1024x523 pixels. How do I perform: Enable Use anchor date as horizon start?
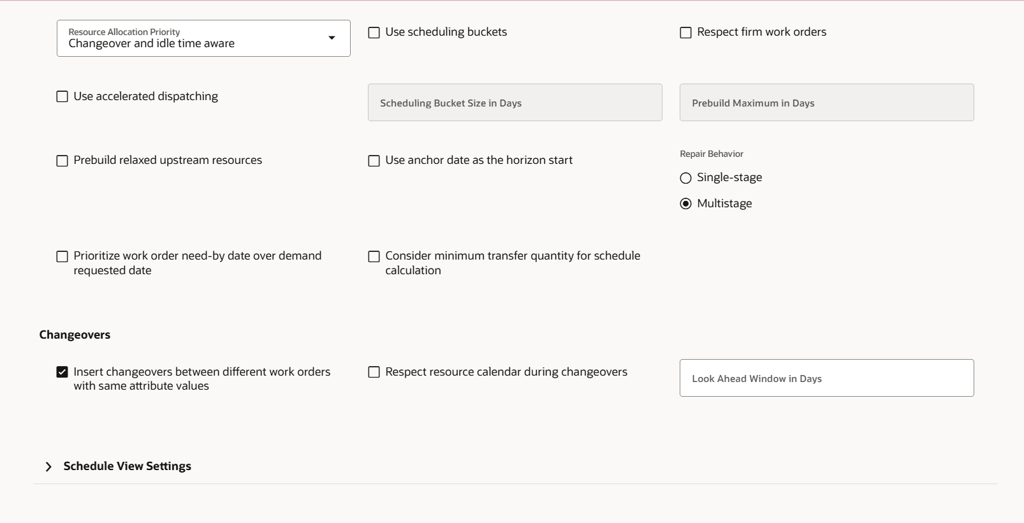pyautogui.click(x=374, y=161)
